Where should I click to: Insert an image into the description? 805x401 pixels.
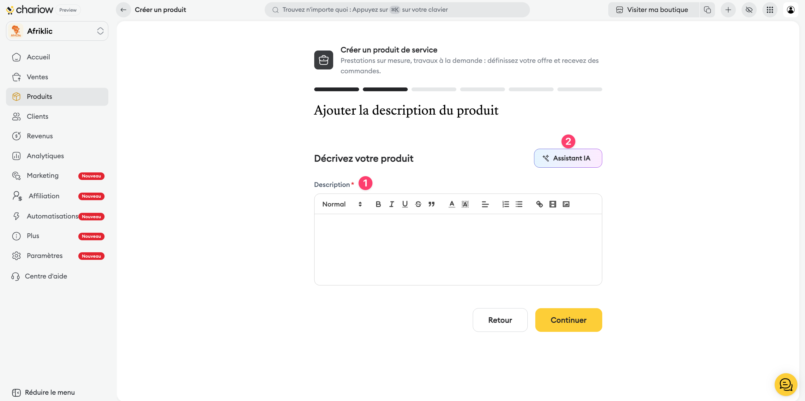(x=566, y=204)
